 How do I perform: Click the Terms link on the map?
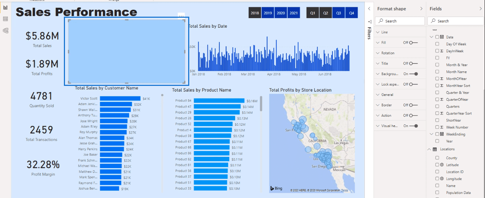[345, 191]
